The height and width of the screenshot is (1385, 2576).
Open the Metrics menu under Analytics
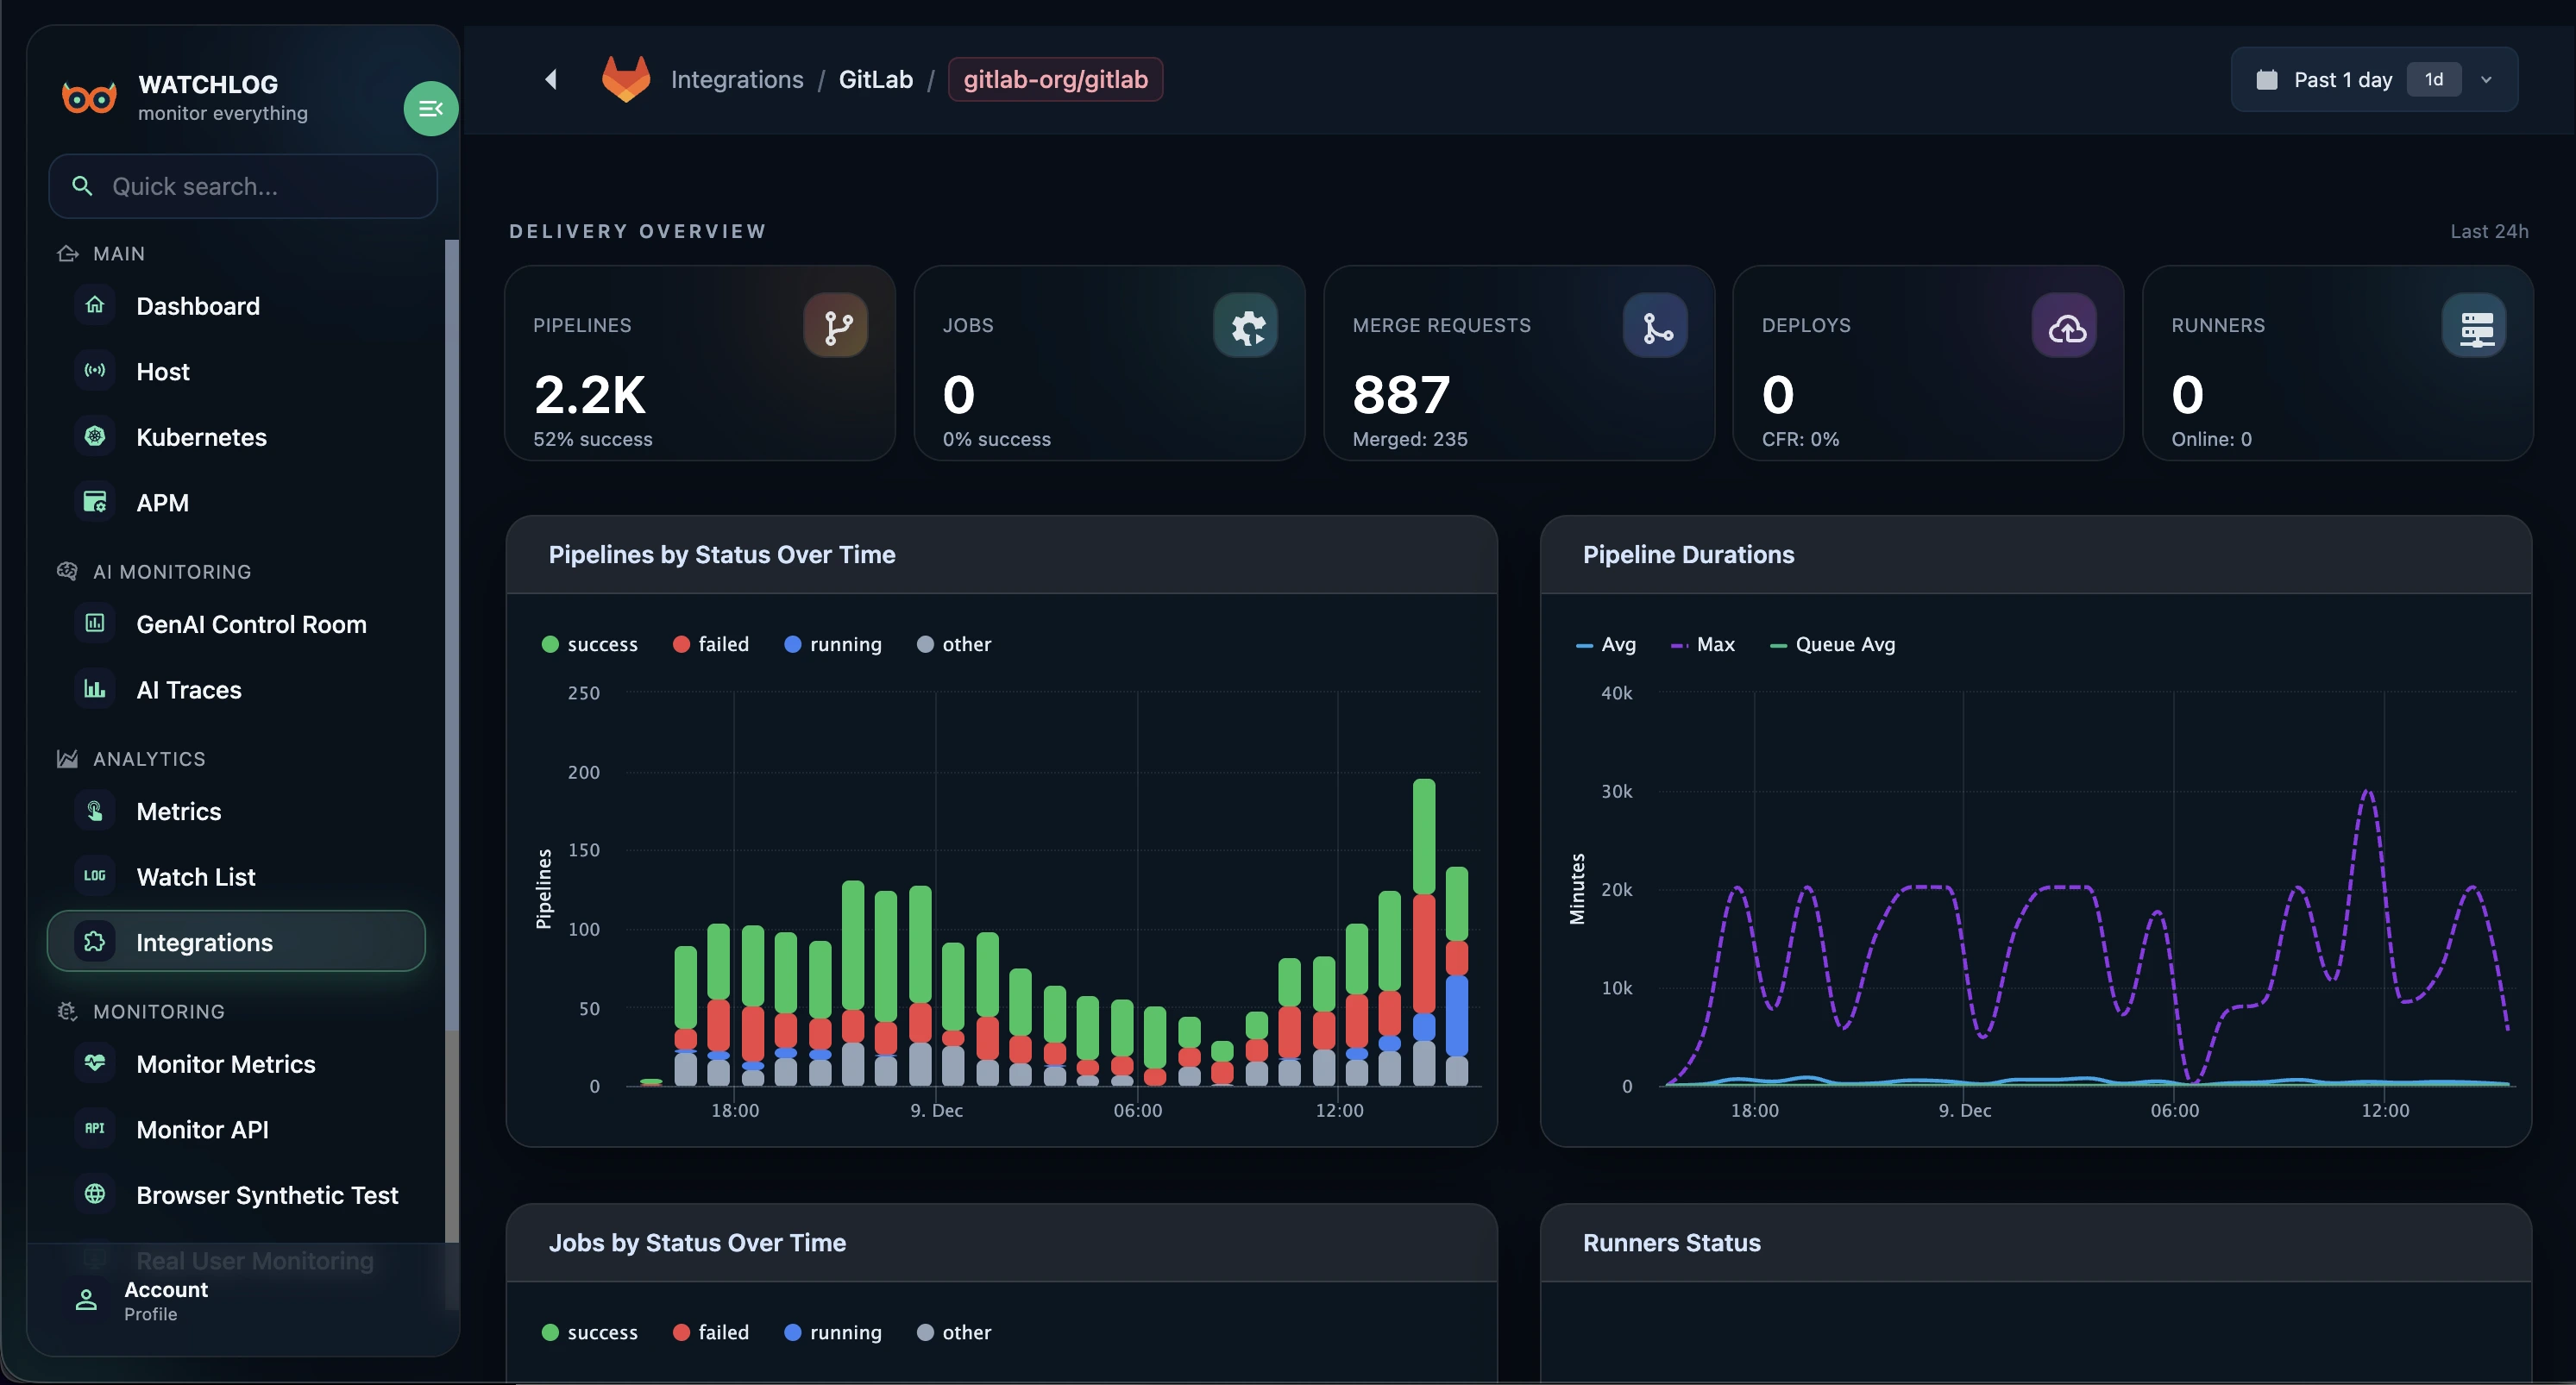click(x=179, y=811)
